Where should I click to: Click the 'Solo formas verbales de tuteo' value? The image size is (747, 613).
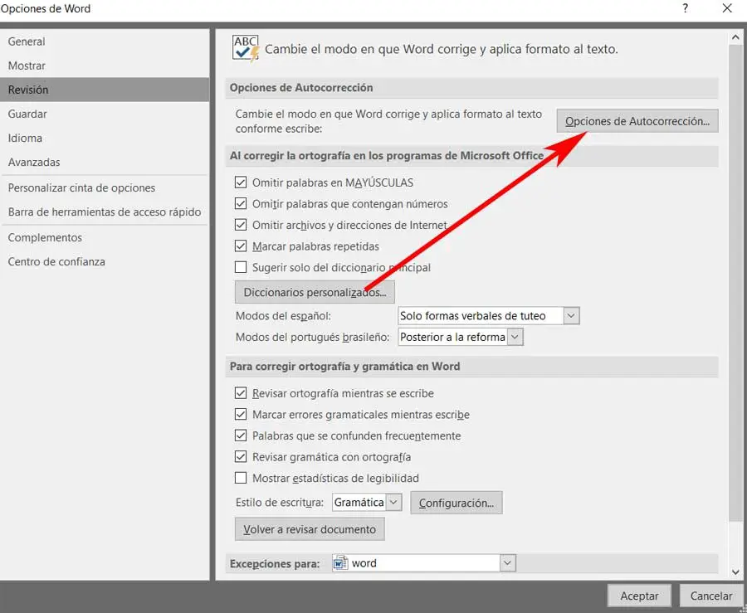[481, 315]
